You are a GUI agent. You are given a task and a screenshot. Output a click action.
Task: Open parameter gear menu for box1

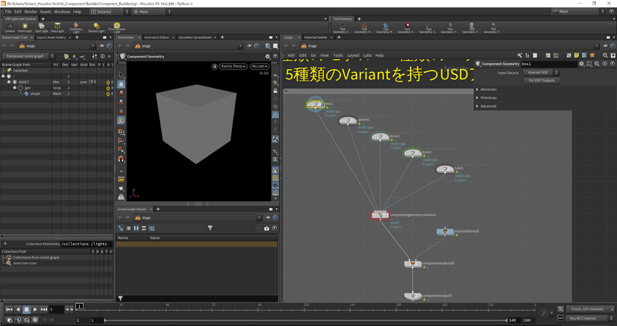(582, 63)
